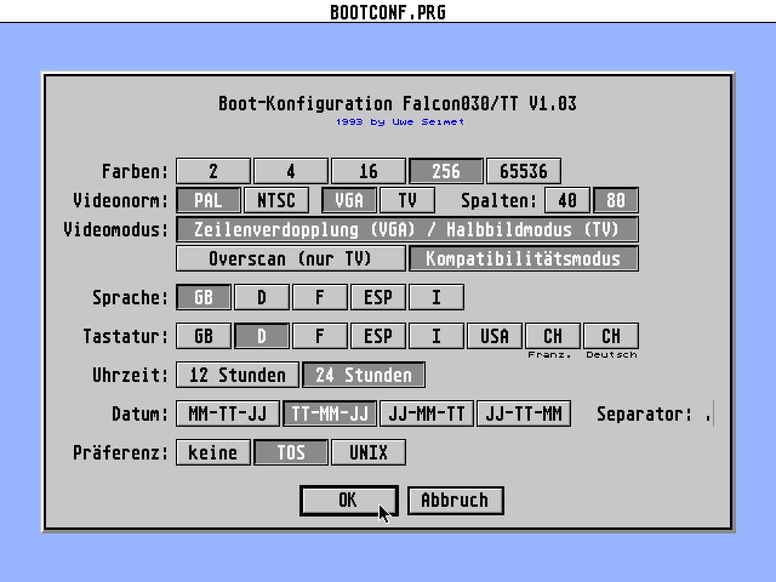Viewport: 776px width, 582px height.
Task: Set Tastatur layout to F
Action: (x=320, y=336)
